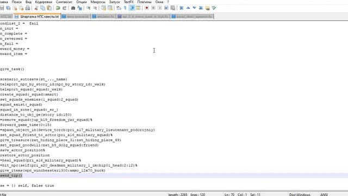Viewport: 348px width, 196px height.
Task: Open Find dialog via binoculars icon
Action: (x=73, y=8)
